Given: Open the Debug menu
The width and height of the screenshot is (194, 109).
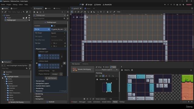Looking at the screenshot, I should click(x=15, y=5).
